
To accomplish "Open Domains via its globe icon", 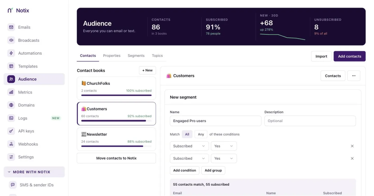I will click(11, 105).
